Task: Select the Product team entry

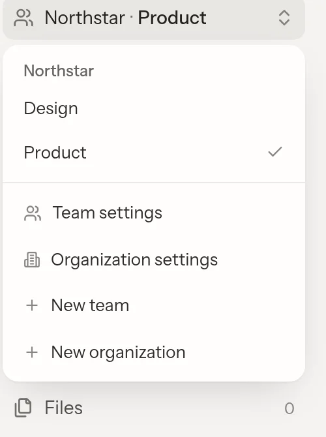Action: [154, 153]
